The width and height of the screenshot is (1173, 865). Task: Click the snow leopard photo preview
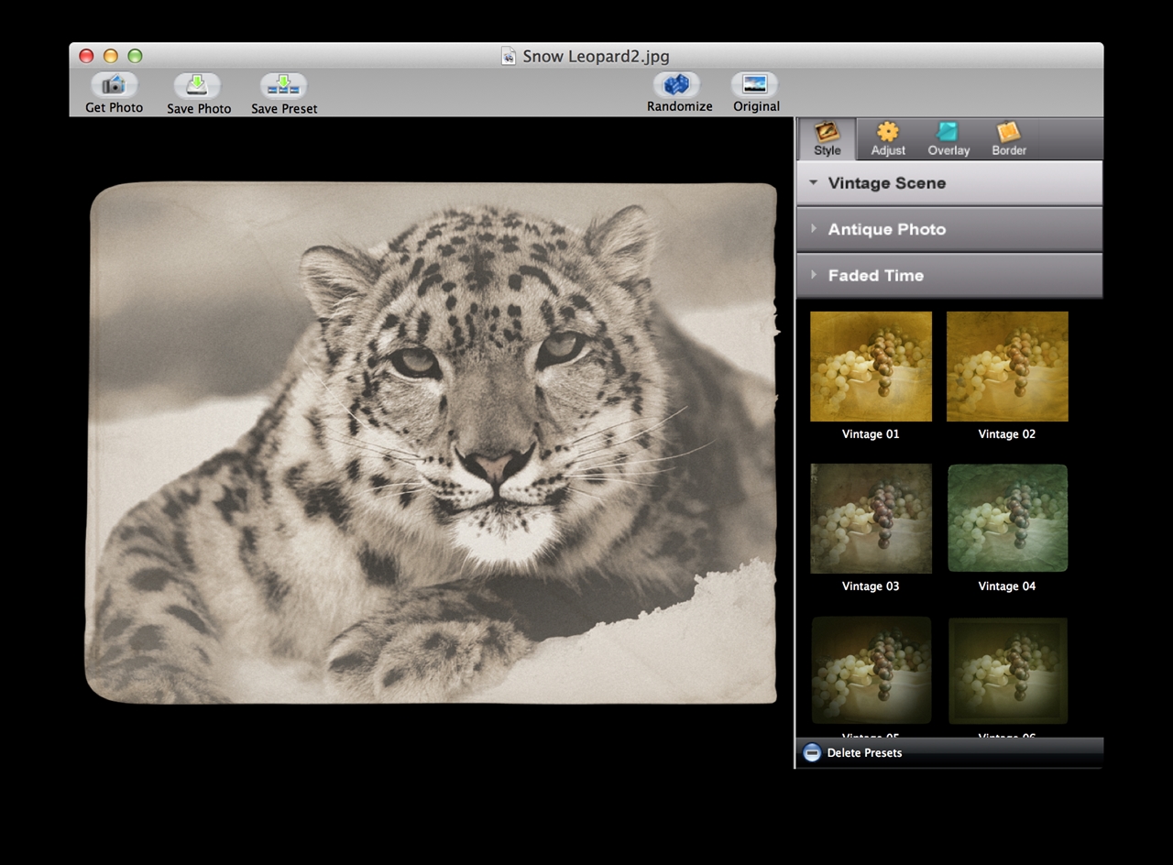[433, 443]
